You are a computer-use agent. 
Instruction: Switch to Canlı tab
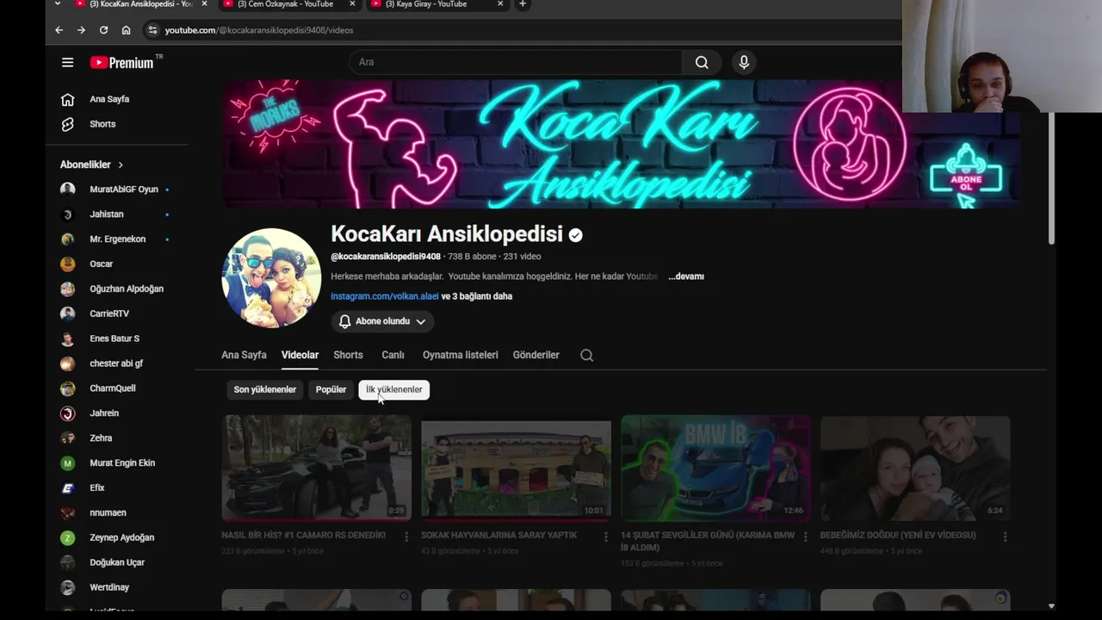tap(393, 355)
